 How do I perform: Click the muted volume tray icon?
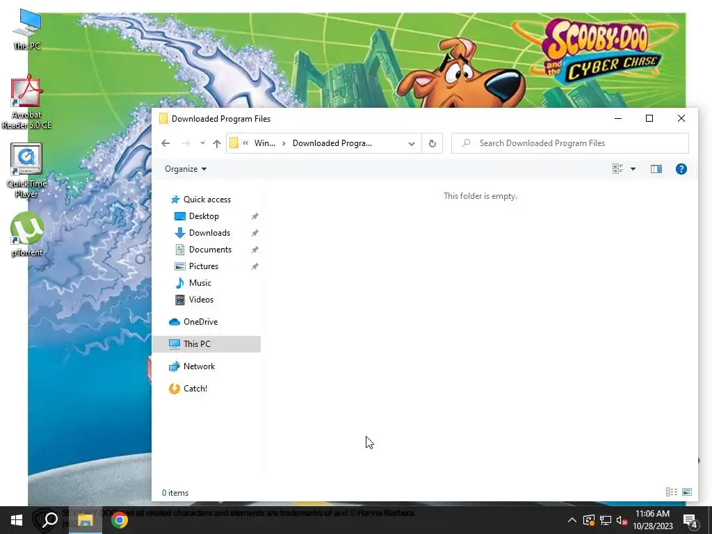coord(622,520)
